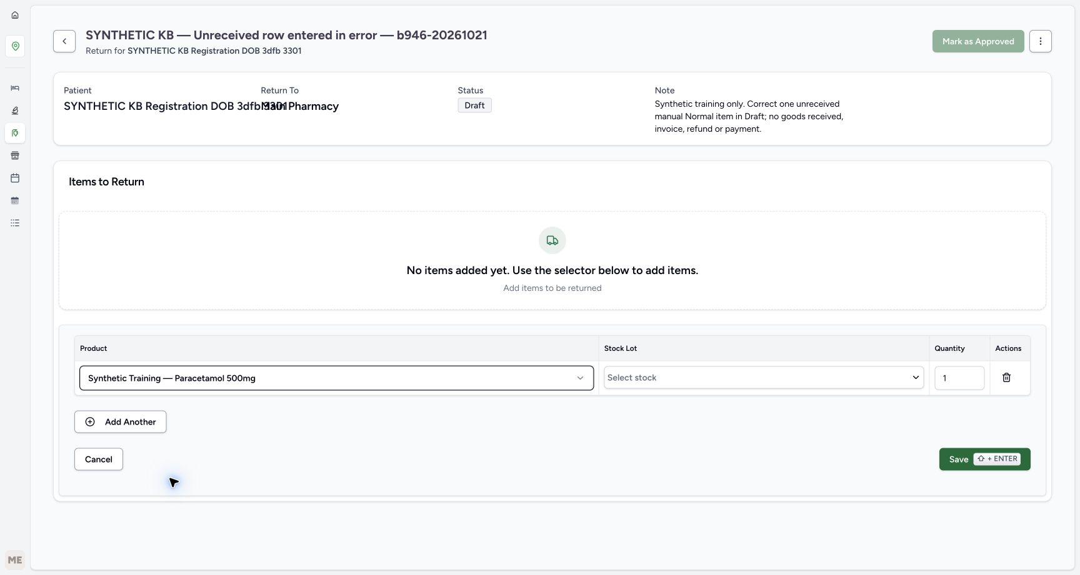1080x575 pixels.
Task: Click Mark as Approved button
Action: coord(978,41)
